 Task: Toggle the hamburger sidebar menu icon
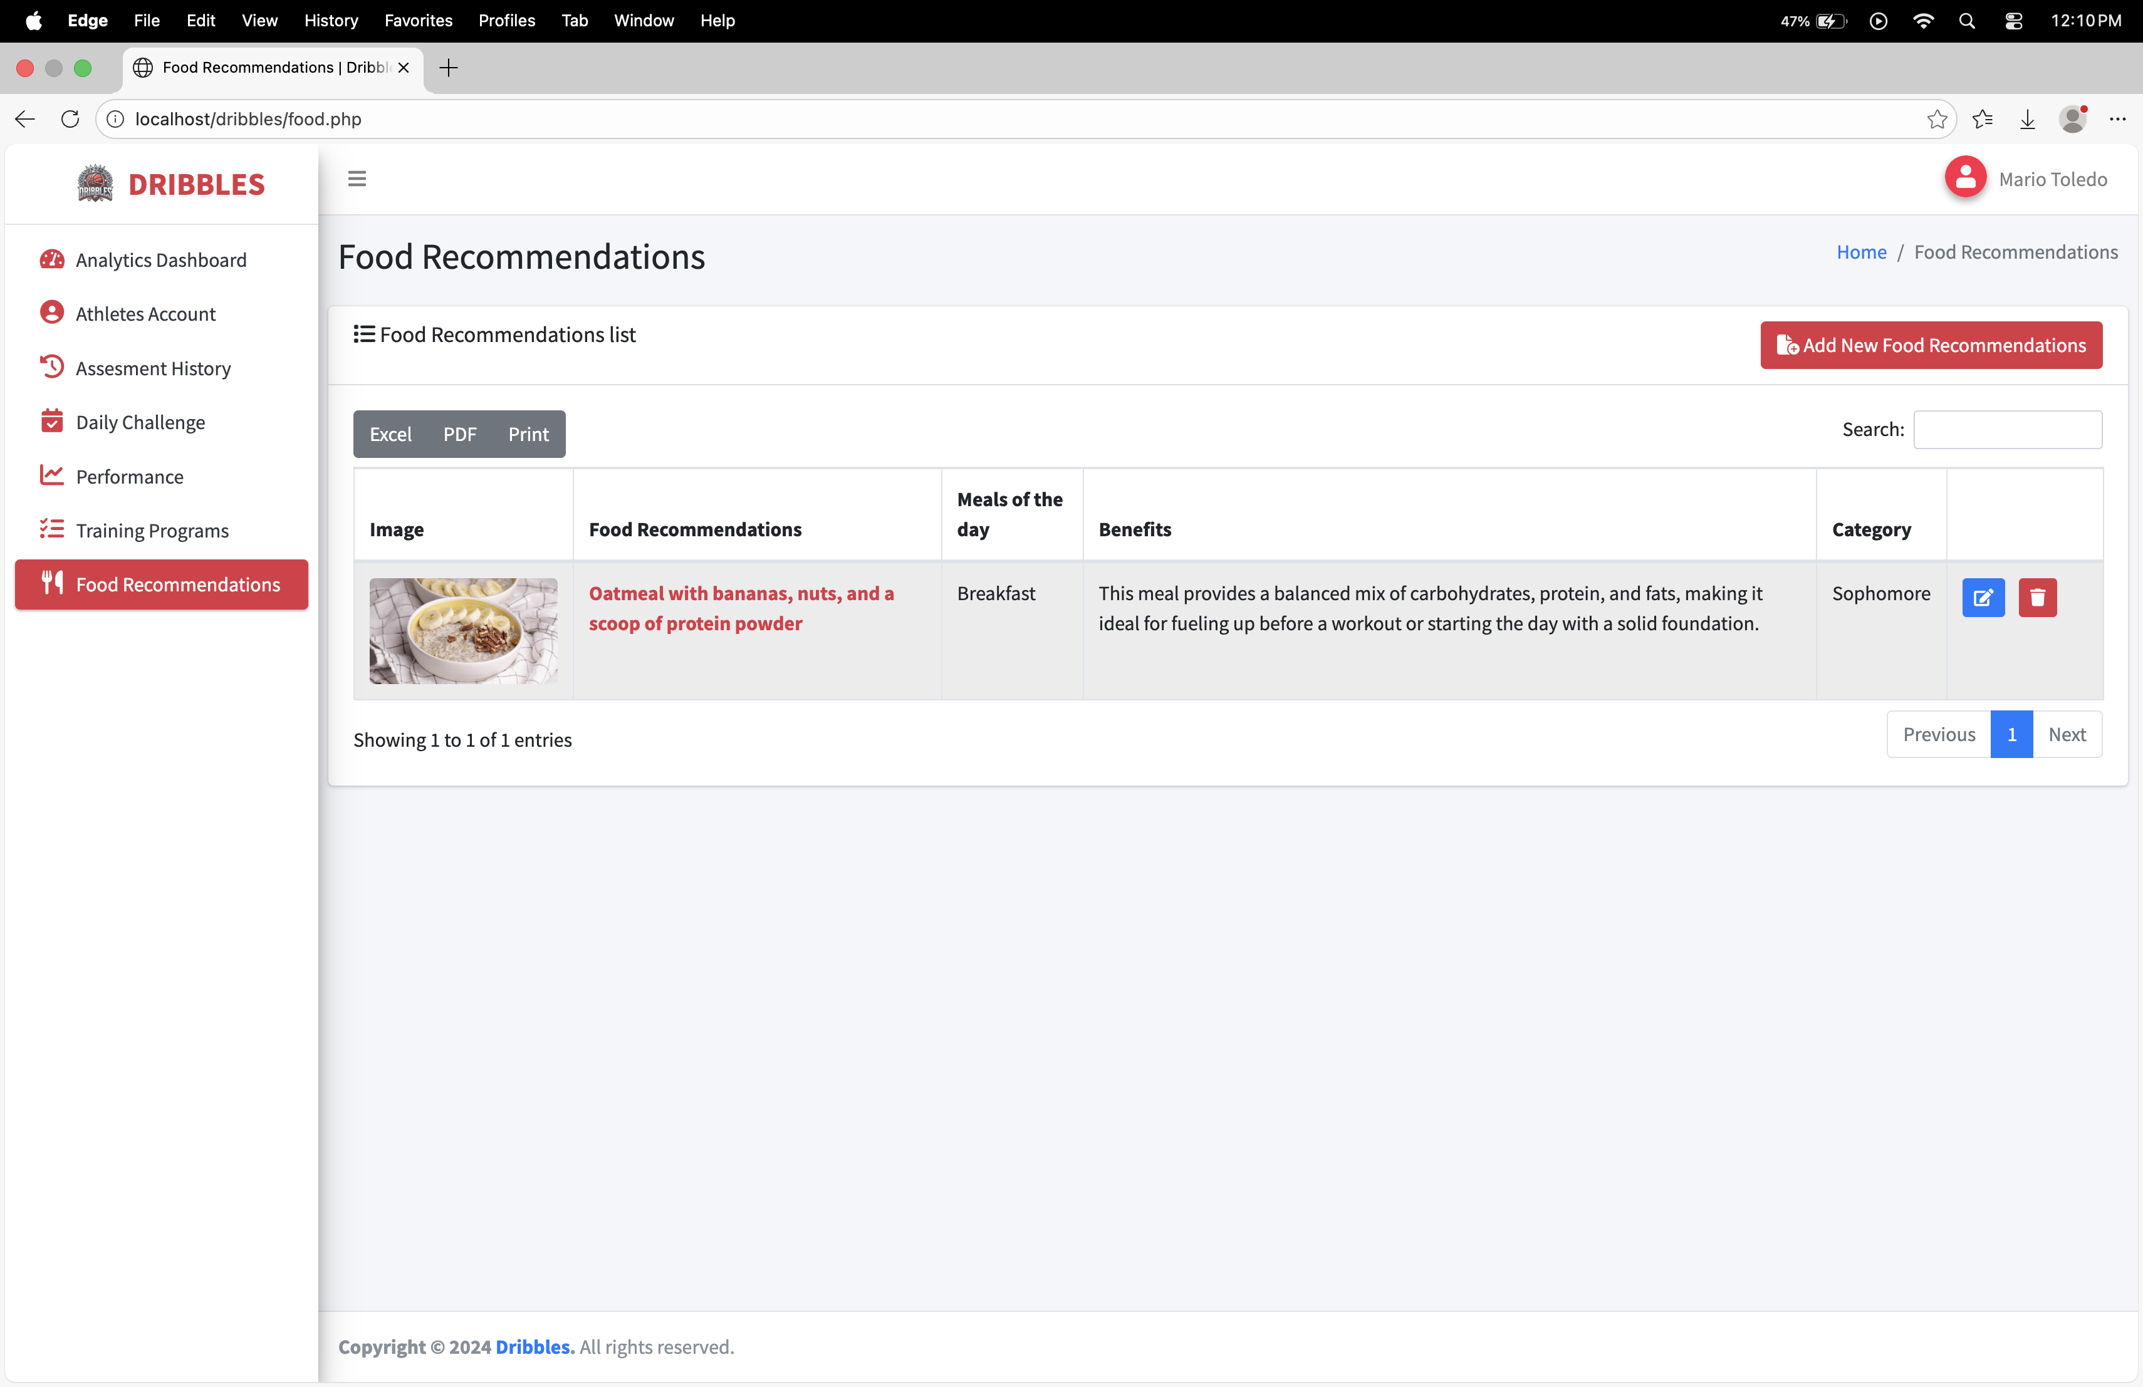(357, 179)
